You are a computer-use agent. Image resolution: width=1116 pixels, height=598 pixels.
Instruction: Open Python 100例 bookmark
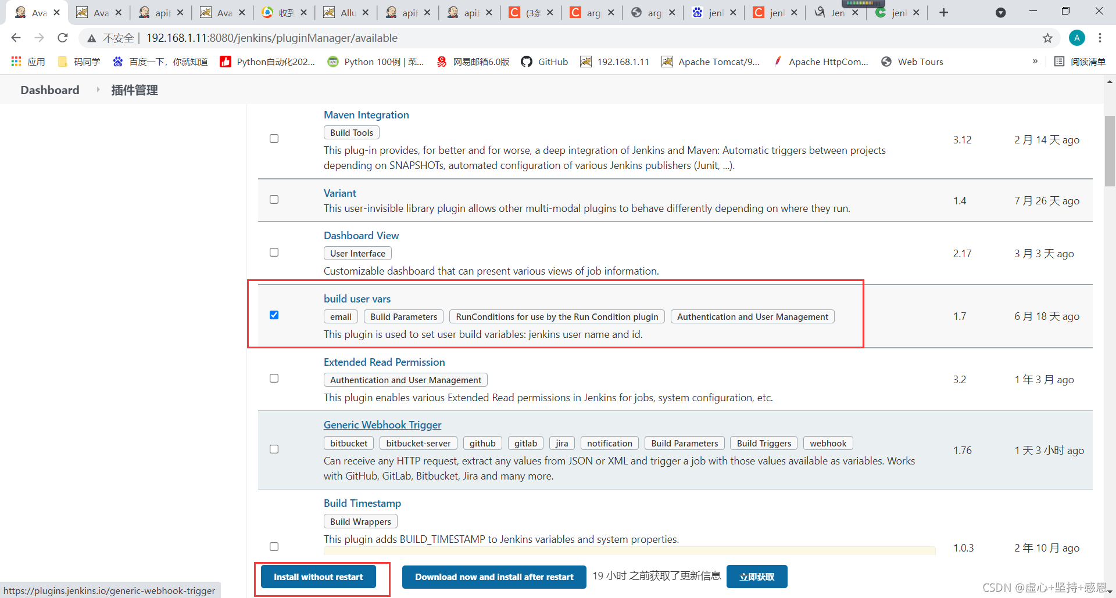(375, 62)
